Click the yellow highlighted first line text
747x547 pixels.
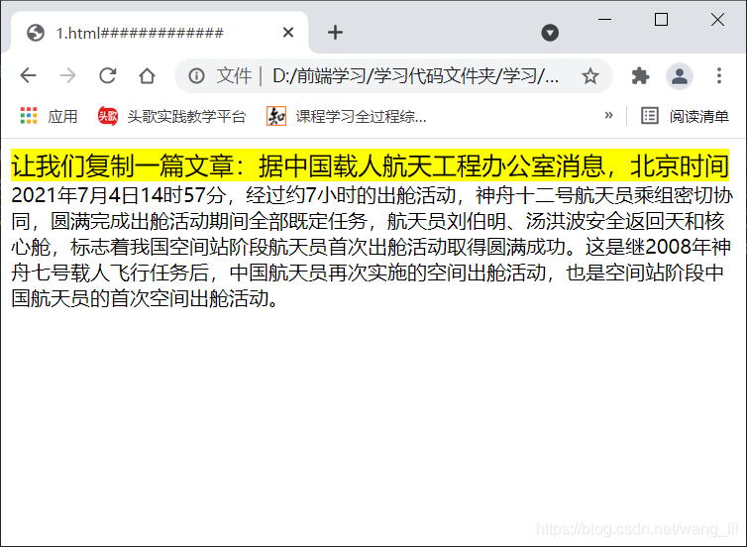point(371,165)
